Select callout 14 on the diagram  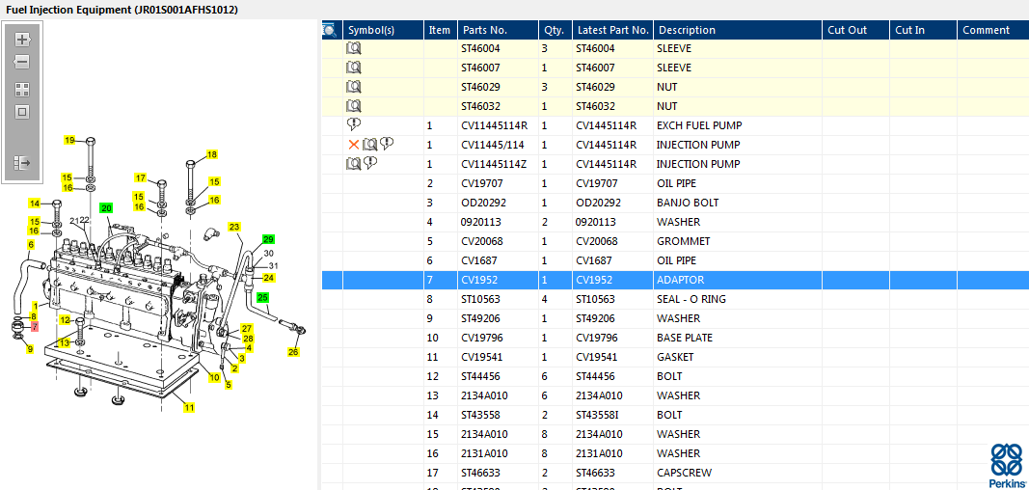pyautogui.click(x=35, y=203)
